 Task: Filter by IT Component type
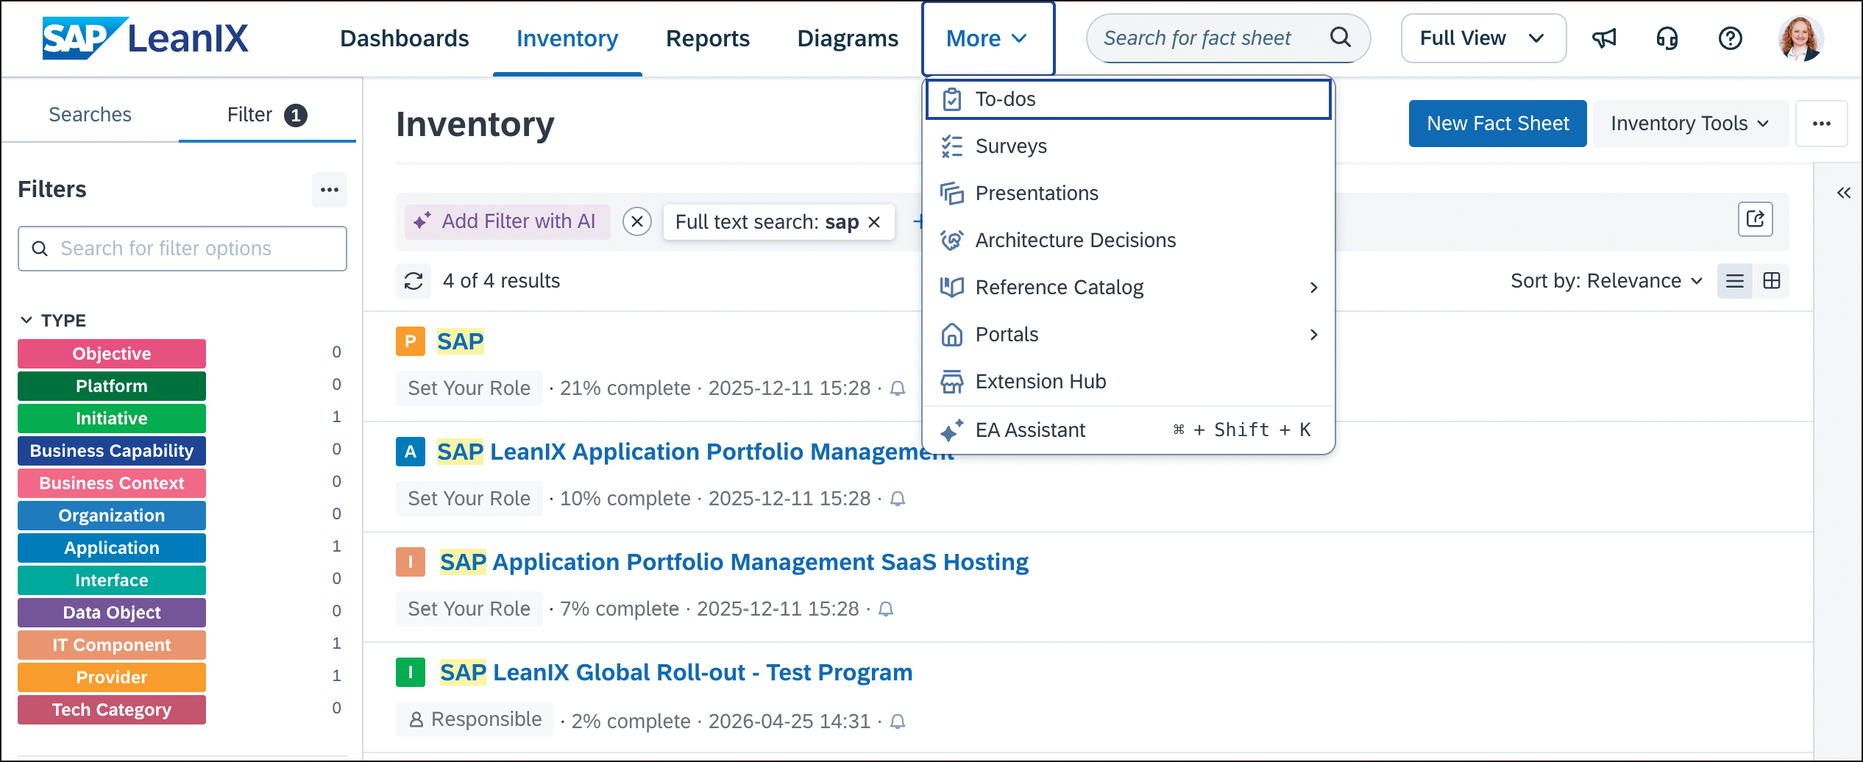coord(112,645)
